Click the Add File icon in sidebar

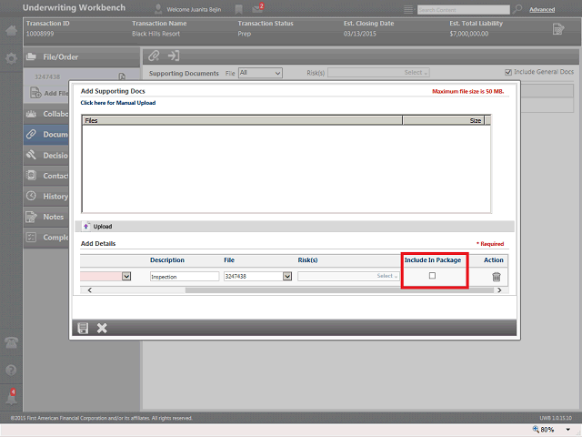tap(35, 93)
